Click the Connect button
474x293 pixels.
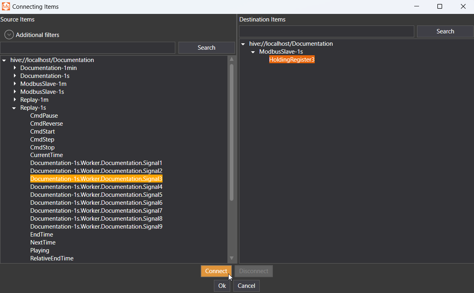(x=216, y=271)
